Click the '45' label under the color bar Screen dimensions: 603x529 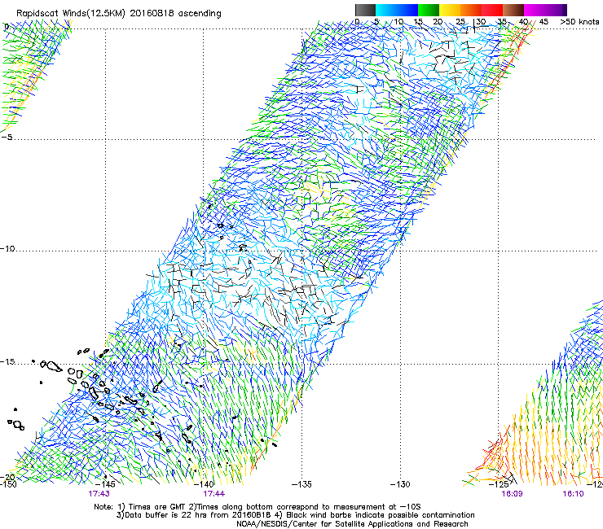click(544, 22)
